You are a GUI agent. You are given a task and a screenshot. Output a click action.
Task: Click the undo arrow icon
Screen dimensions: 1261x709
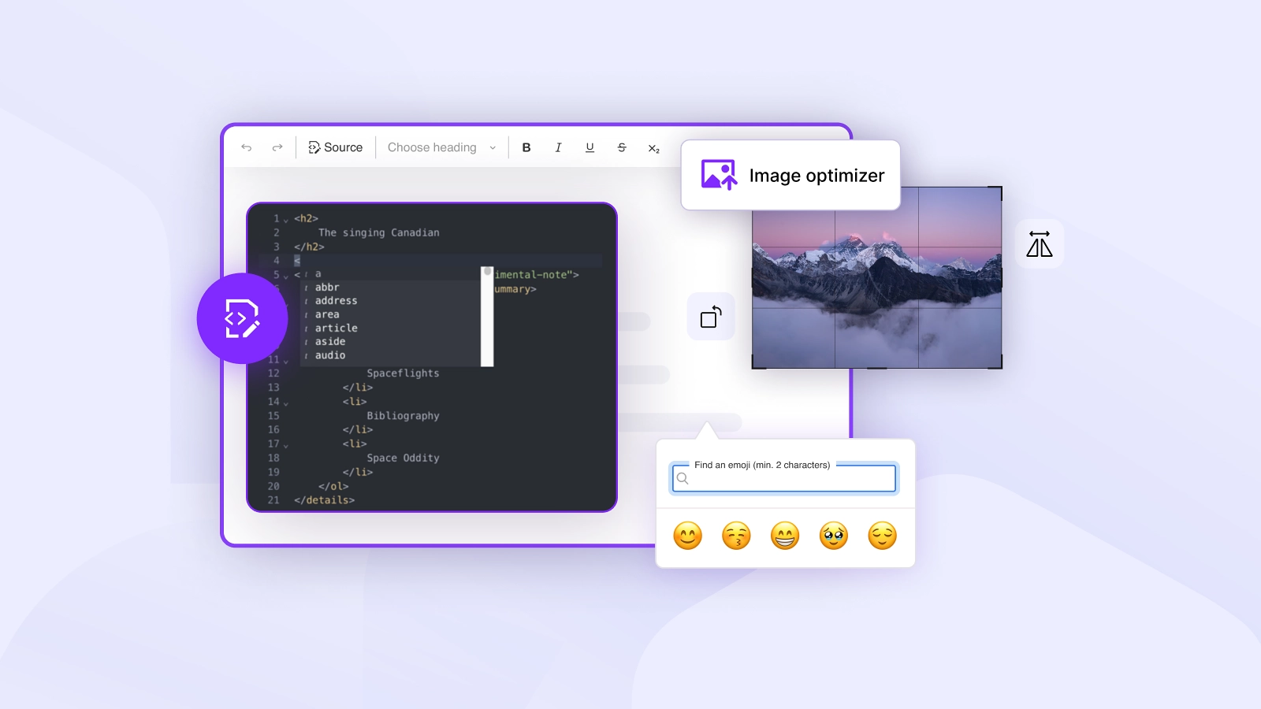tap(247, 147)
